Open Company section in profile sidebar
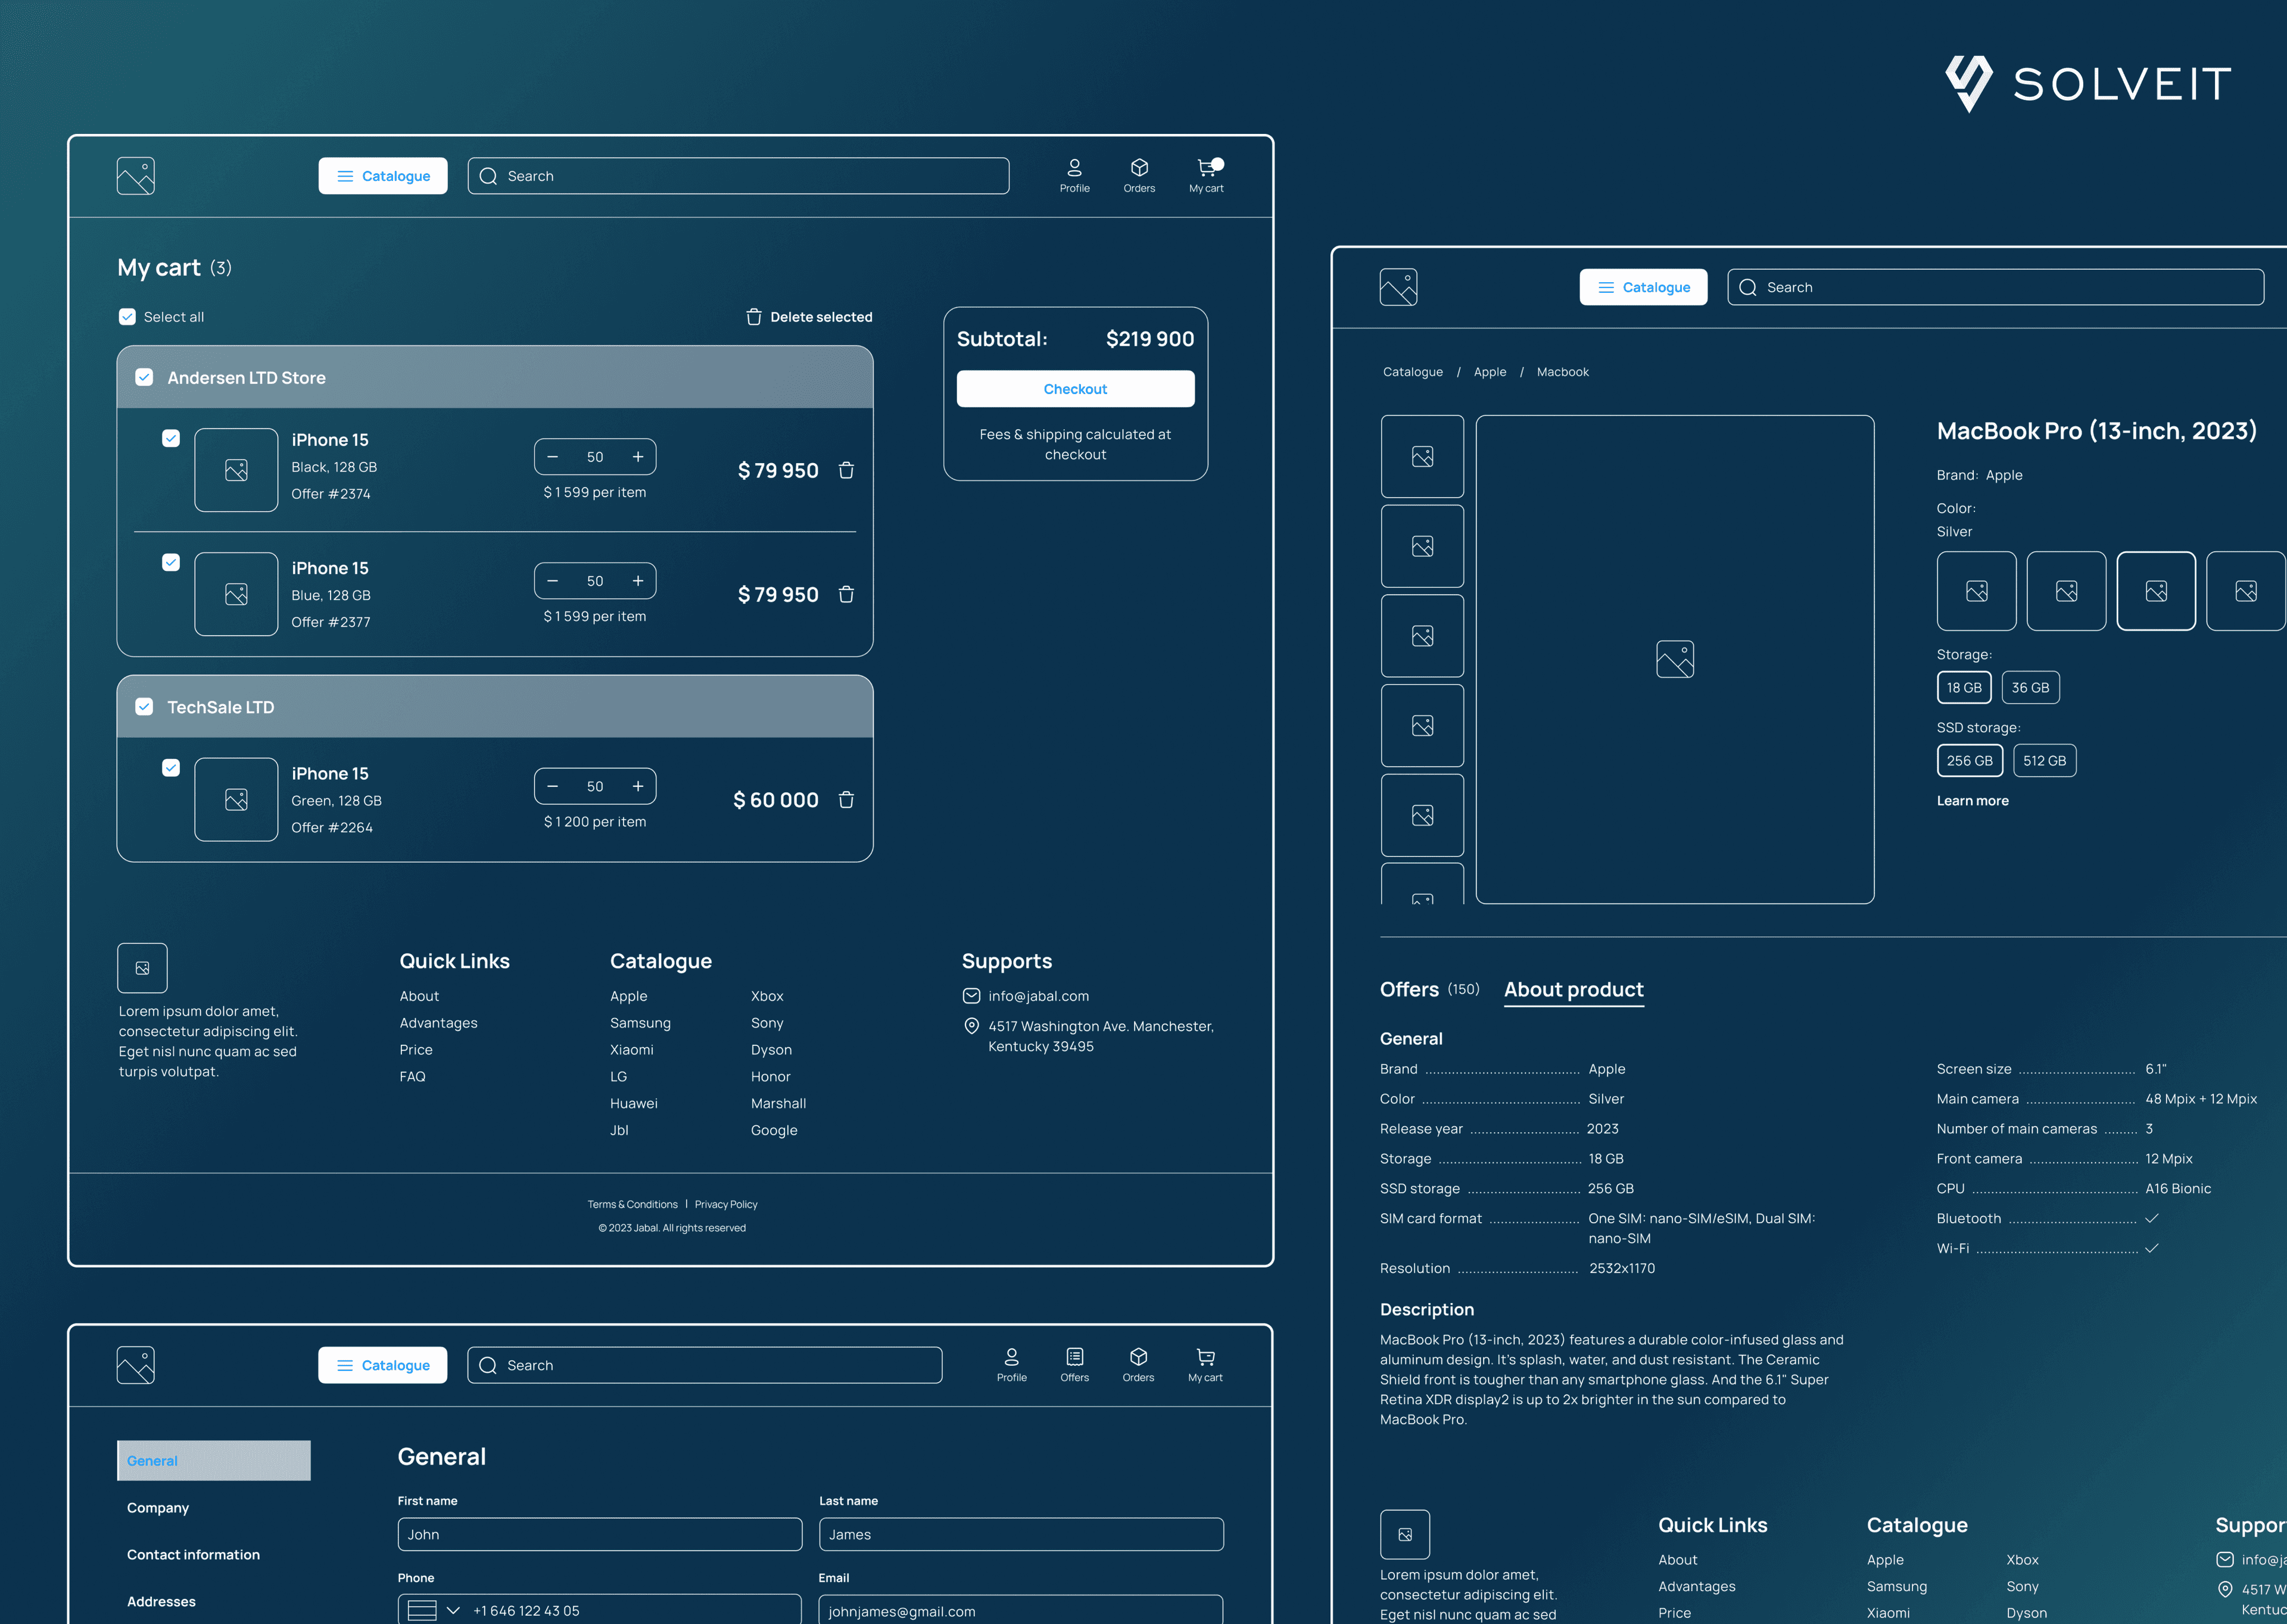 [158, 1508]
